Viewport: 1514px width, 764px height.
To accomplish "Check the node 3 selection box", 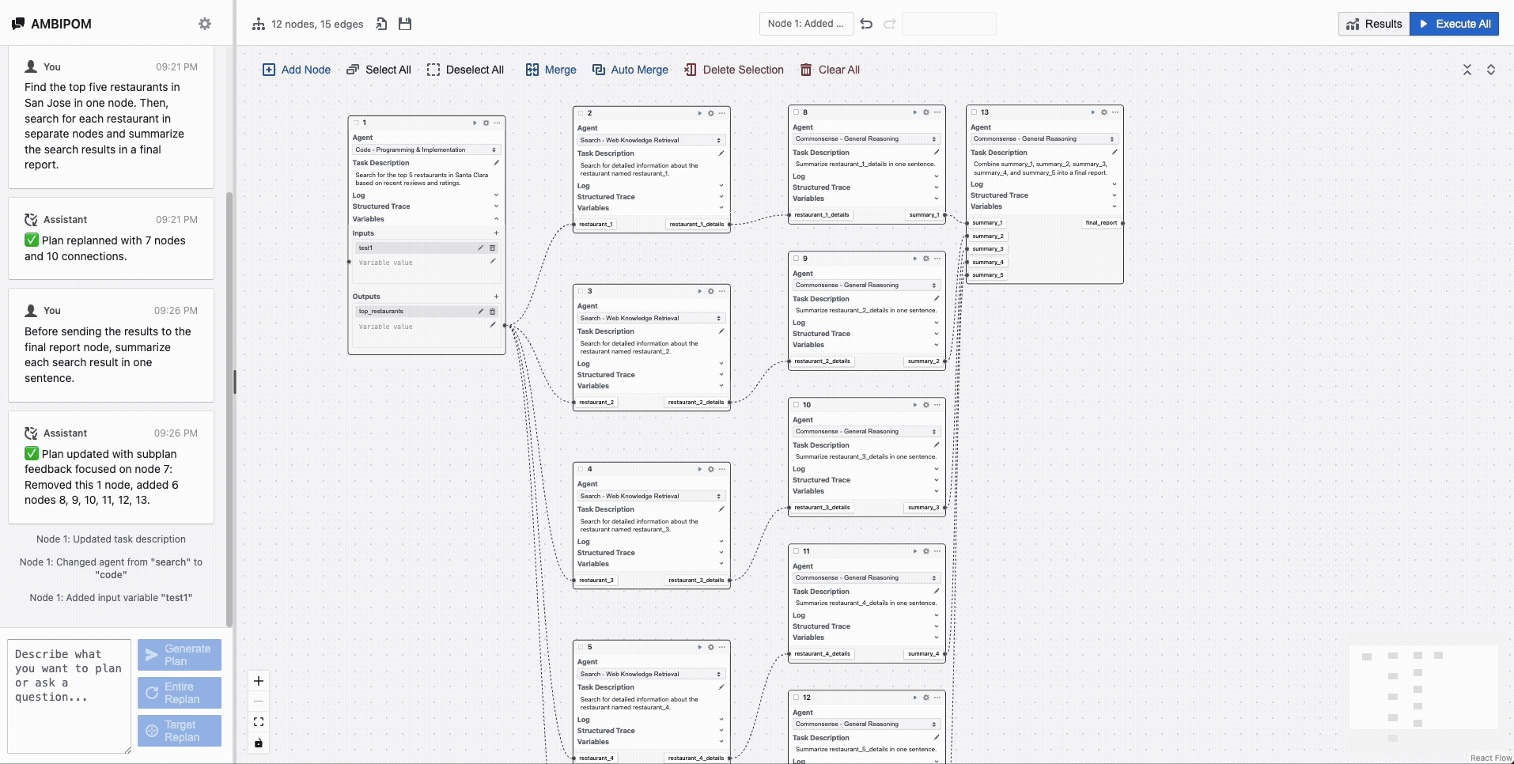I will coord(581,291).
